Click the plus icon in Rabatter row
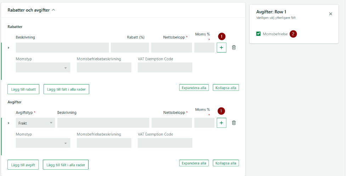 221,48
